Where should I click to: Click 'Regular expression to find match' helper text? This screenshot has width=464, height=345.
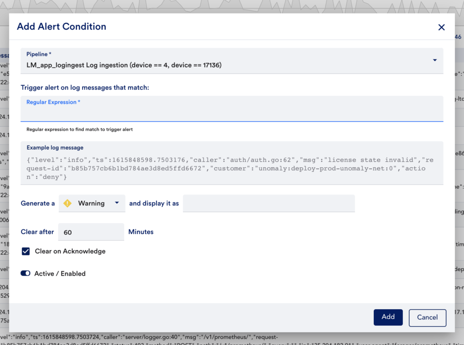[79, 129]
